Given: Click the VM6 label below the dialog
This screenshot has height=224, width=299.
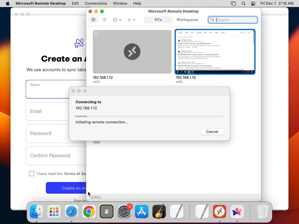Looking at the screenshot, I should pyautogui.click(x=96, y=142).
